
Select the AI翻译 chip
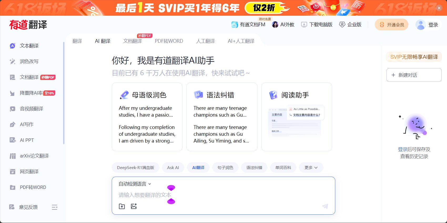pyautogui.click(x=198, y=168)
